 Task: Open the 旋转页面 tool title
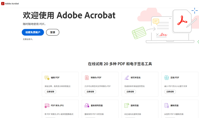135,106
